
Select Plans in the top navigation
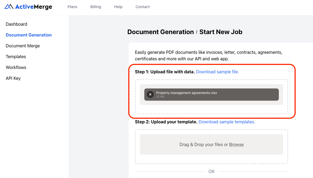pos(72,7)
